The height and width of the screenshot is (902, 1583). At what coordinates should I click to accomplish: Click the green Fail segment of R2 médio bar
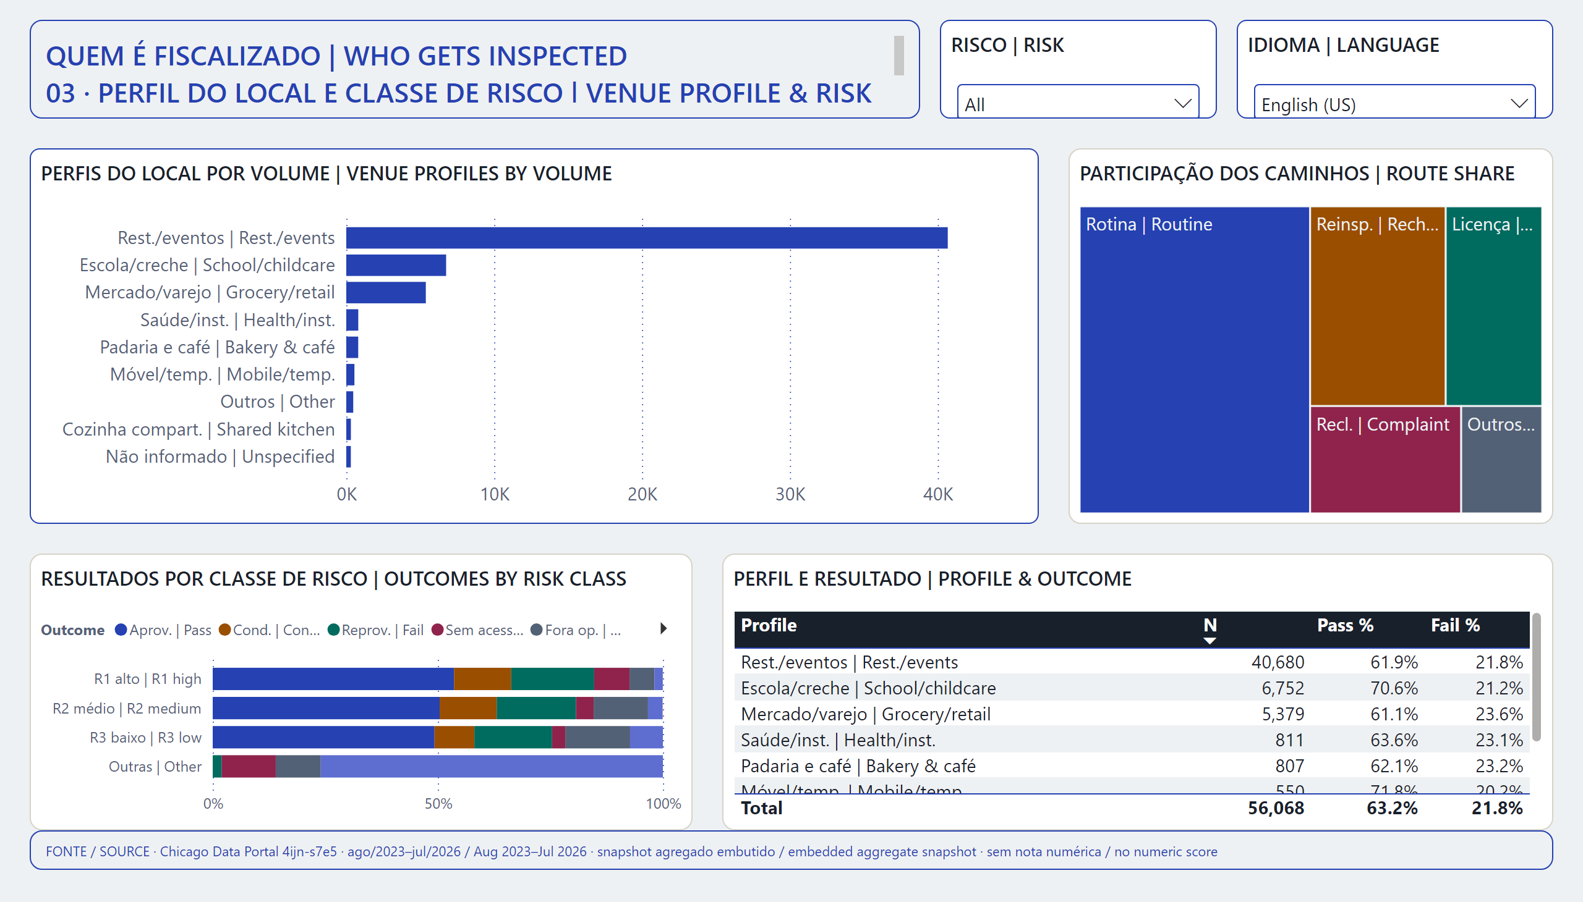(x=536, y=708)
